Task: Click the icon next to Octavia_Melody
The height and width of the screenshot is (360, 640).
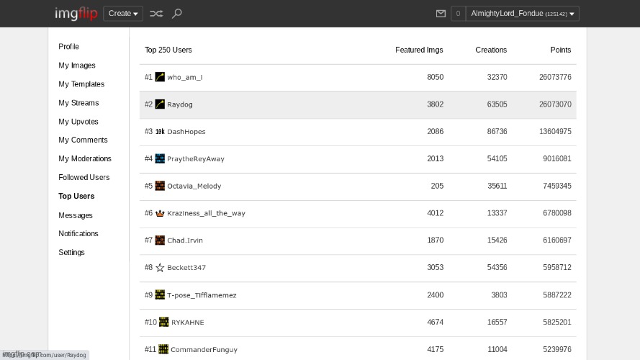Action: click(160, 186)
